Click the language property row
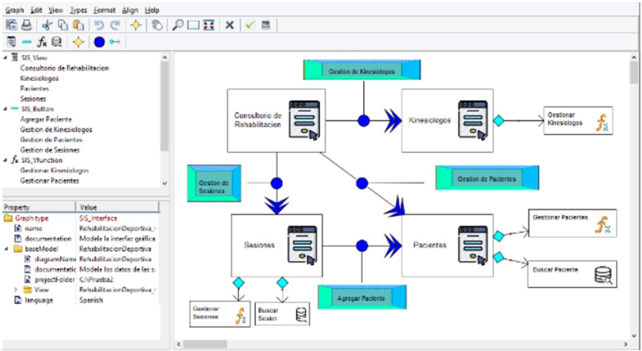Image resolution: width=642 pixels, height=351 pixels. pos(81,300)
